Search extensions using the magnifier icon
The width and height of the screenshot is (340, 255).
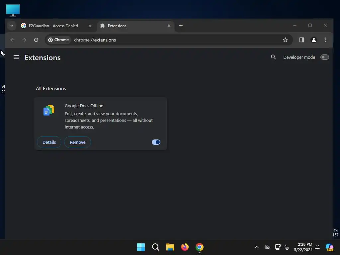click(x=274, y=57)
